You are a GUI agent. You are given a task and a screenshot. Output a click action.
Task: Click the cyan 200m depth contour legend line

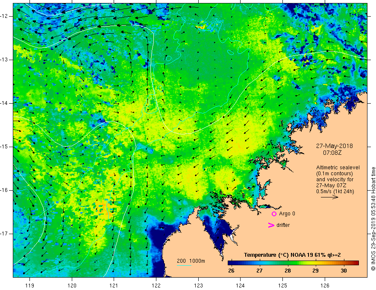point(184,265)
